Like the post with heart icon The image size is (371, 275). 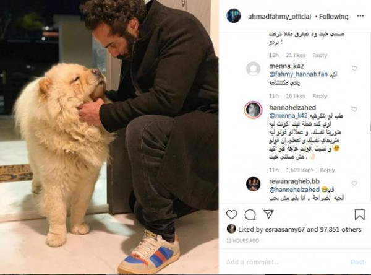[232, 215]
